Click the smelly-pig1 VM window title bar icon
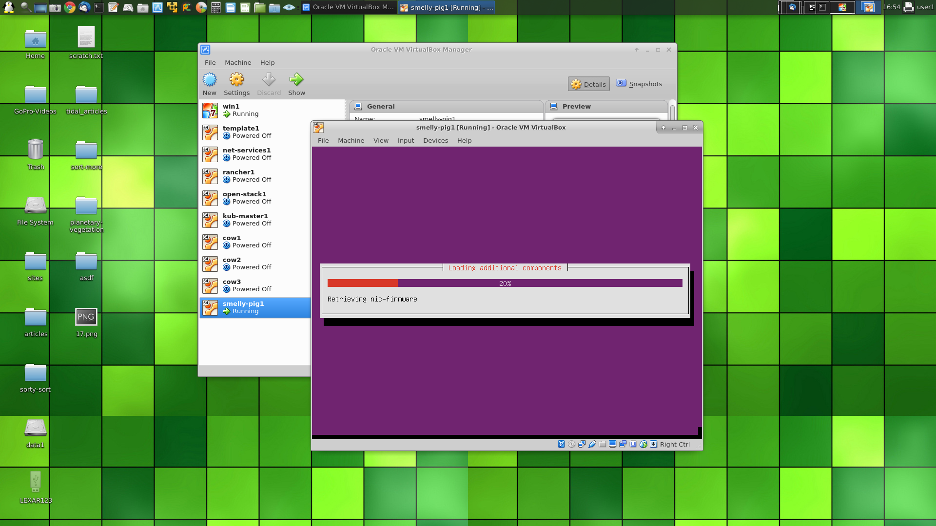This screenshot has width=936, height=526. (318, 128)
